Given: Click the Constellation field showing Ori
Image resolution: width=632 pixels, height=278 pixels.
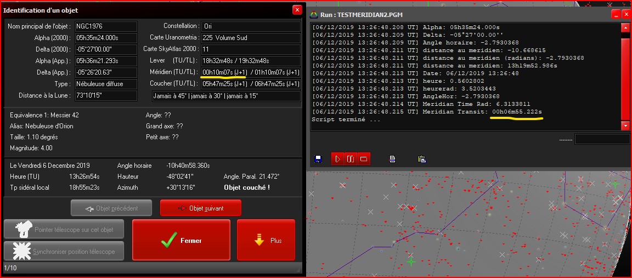Looking at the screenshot, I should (x=251, y=26).
